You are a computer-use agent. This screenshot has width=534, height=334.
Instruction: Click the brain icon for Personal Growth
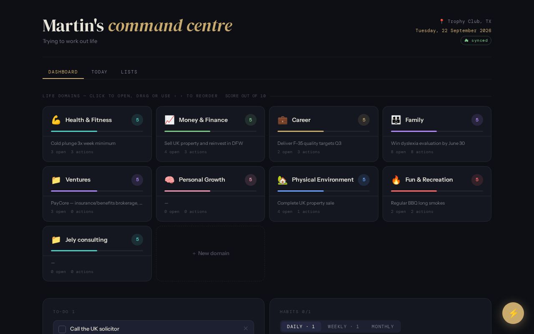[169, 180]
